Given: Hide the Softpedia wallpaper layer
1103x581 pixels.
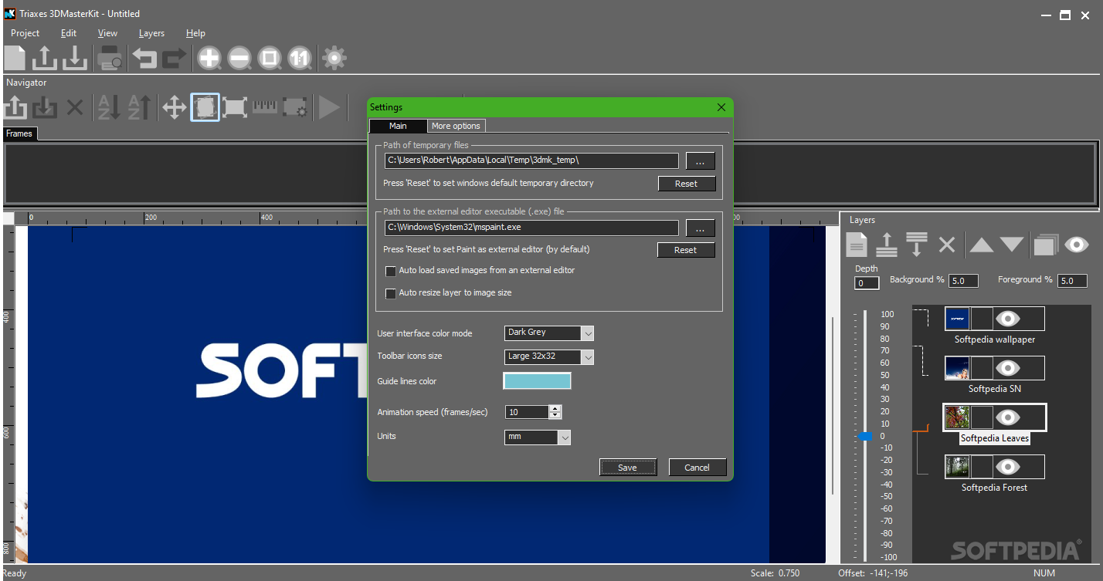Looking at the screenshot, I should point(1007,319).
